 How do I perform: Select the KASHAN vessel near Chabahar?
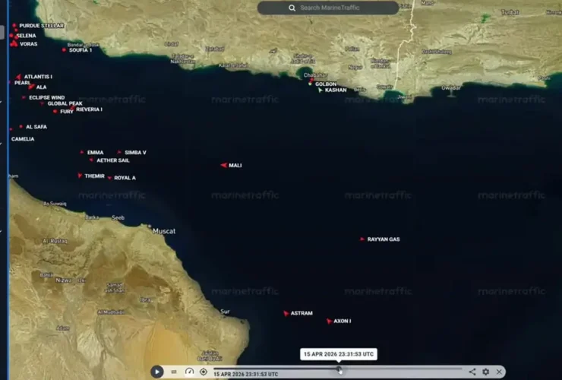(x=320, y=90)
